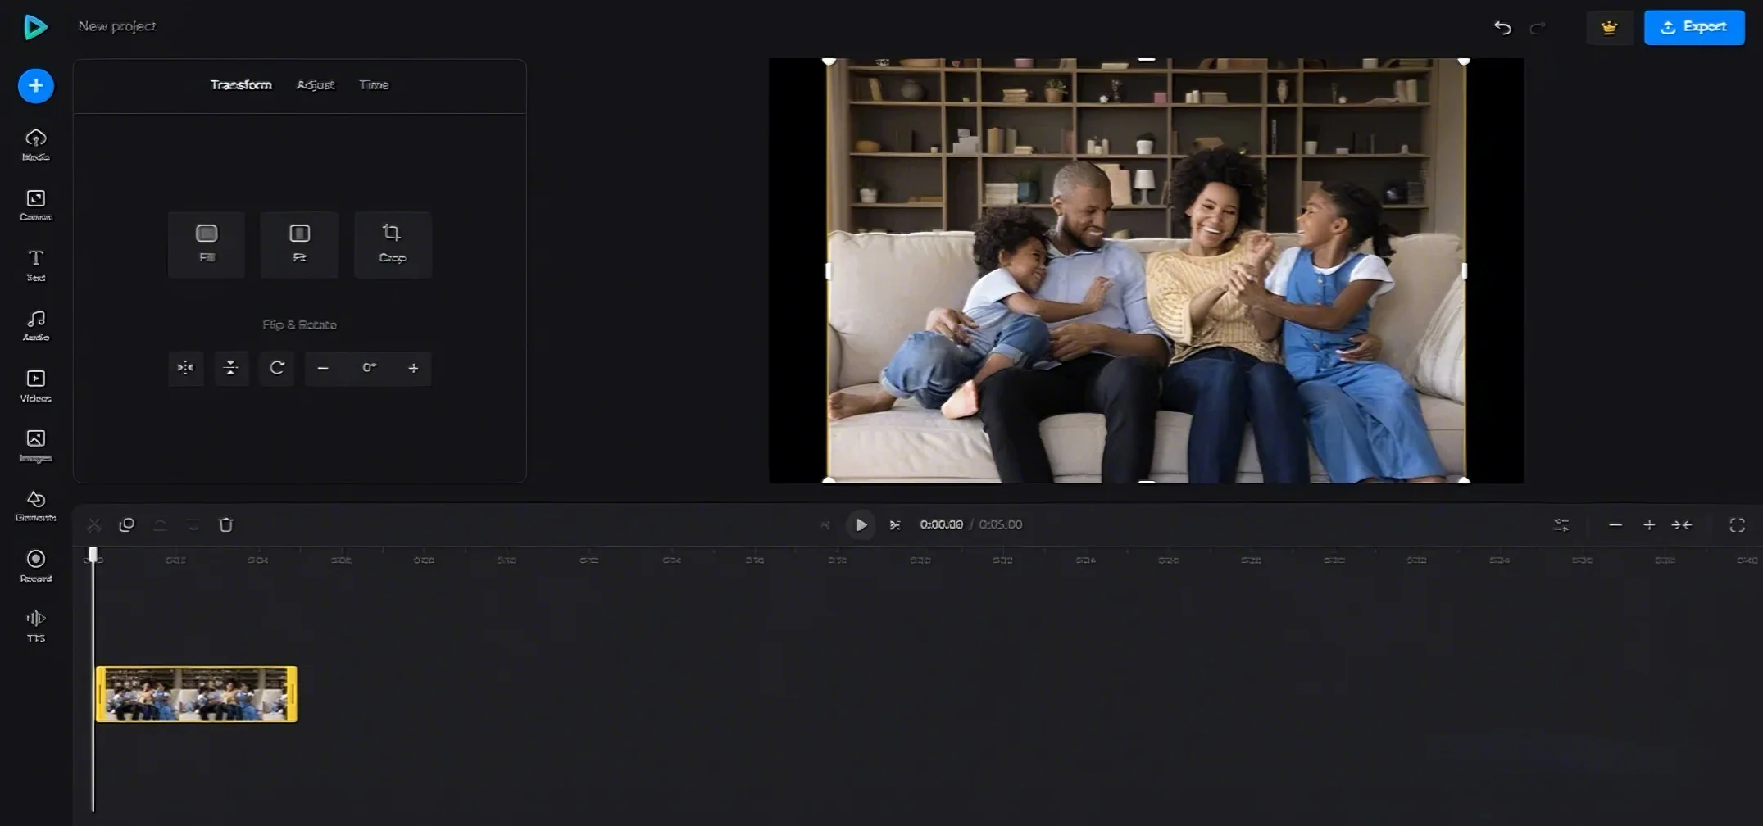Open the Record panel
Viewport: 1763px width, 826px height.
coord(35,565)
